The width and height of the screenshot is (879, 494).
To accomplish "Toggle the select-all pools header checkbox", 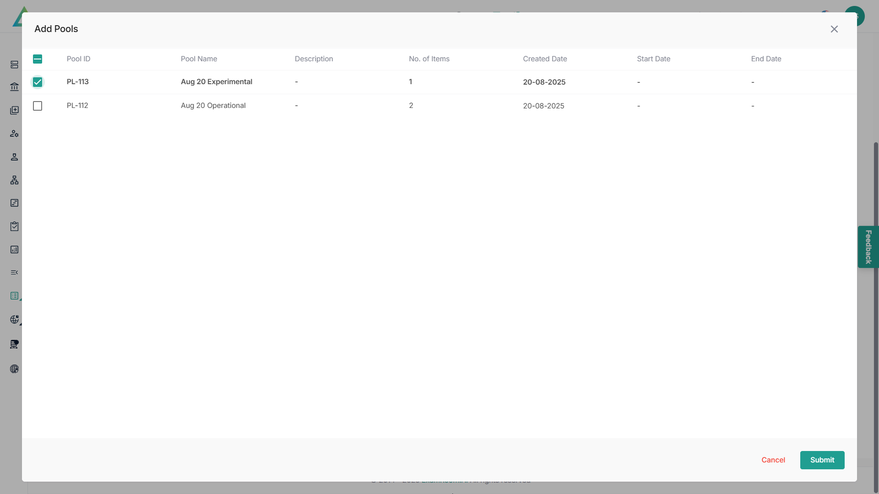I will click(38, 59).
